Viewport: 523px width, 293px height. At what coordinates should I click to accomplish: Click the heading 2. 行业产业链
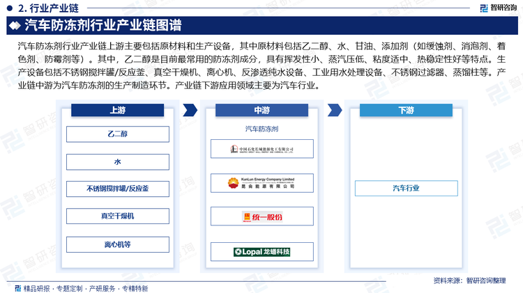pos(48,8)
